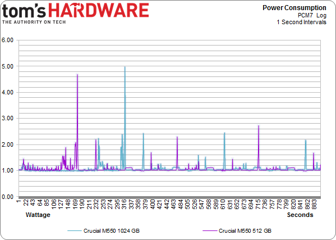Click the 3.00 y-axis value
The height and width of the screenshot is (240, 336).
(x=7, y=119)
